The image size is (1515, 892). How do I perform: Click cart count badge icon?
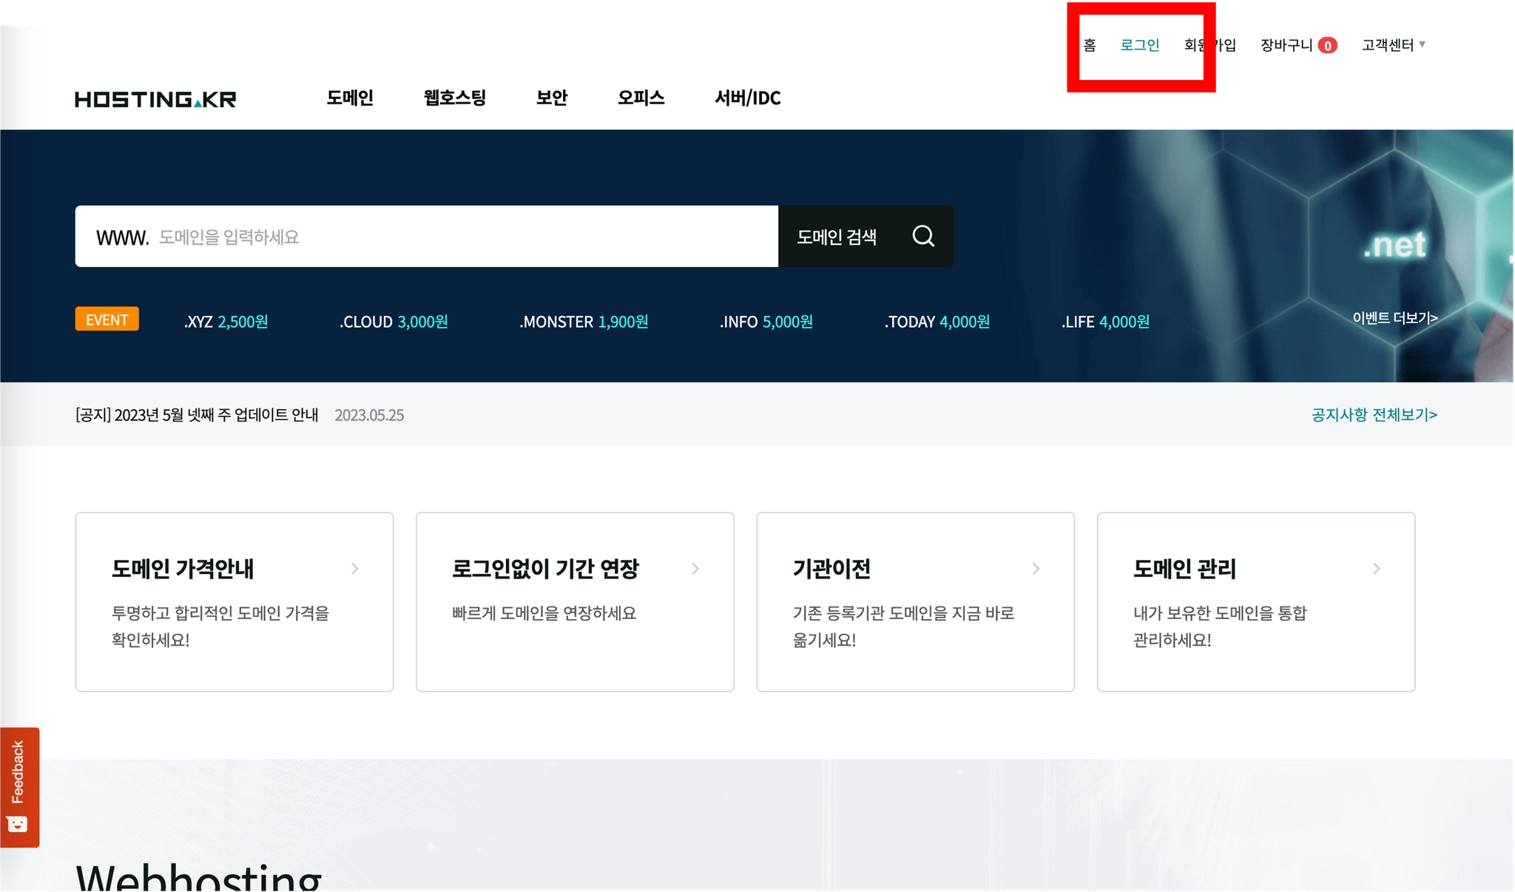1328,46
